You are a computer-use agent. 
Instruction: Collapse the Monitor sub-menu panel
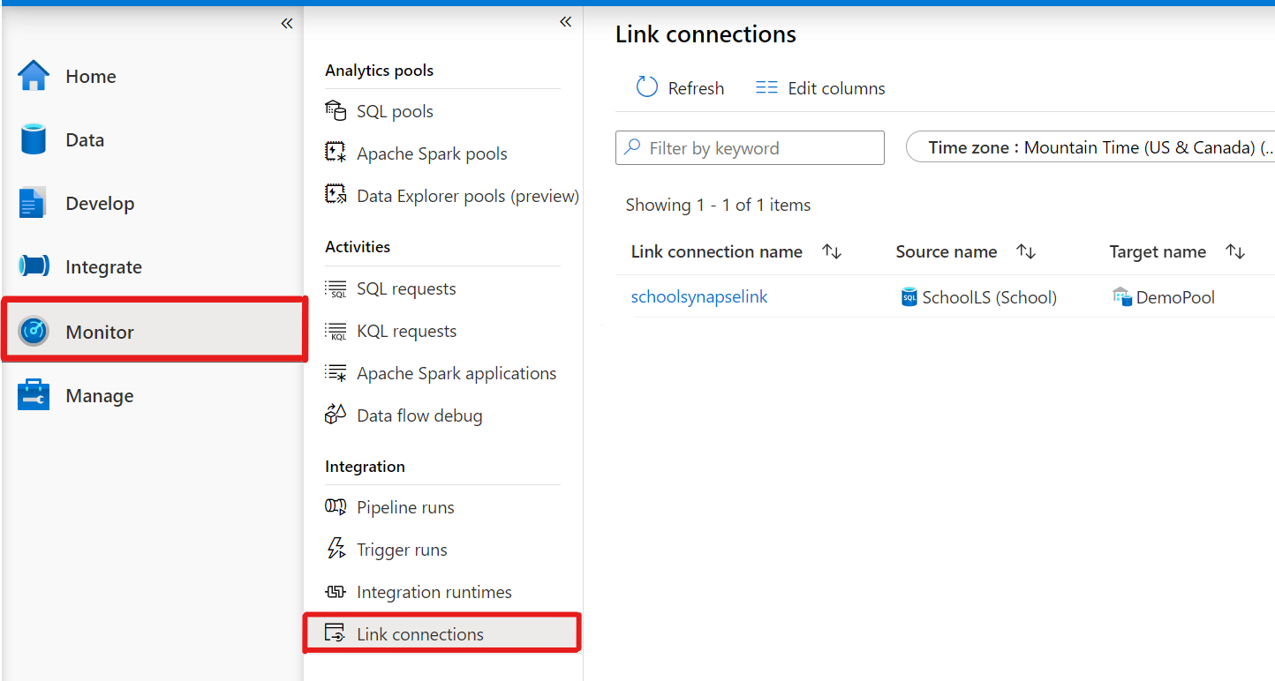point(565,22)
